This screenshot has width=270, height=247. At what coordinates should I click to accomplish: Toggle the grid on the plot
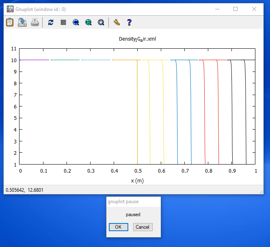(63, 22)
